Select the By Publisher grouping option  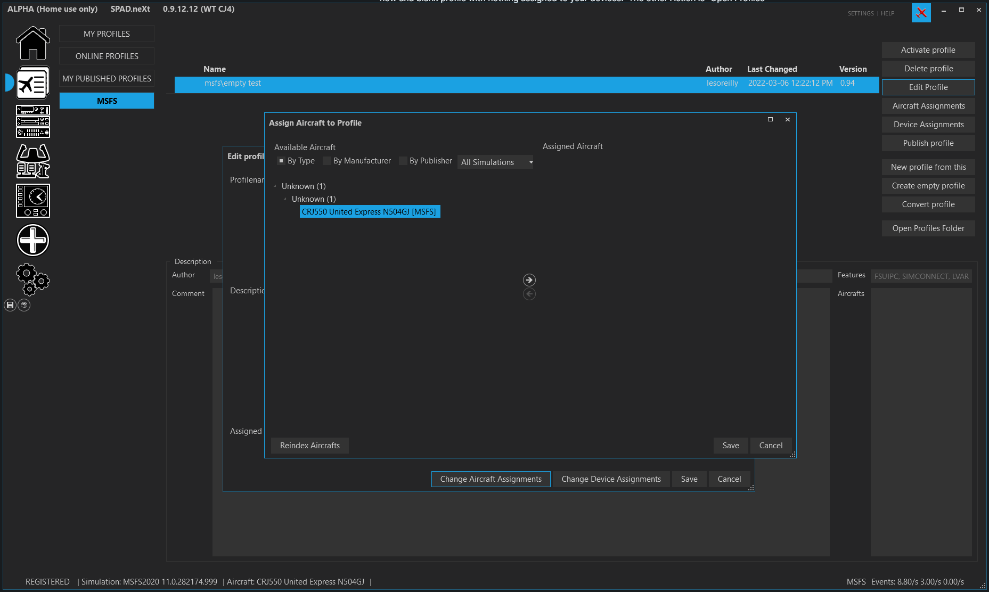(x=426, y=161)
